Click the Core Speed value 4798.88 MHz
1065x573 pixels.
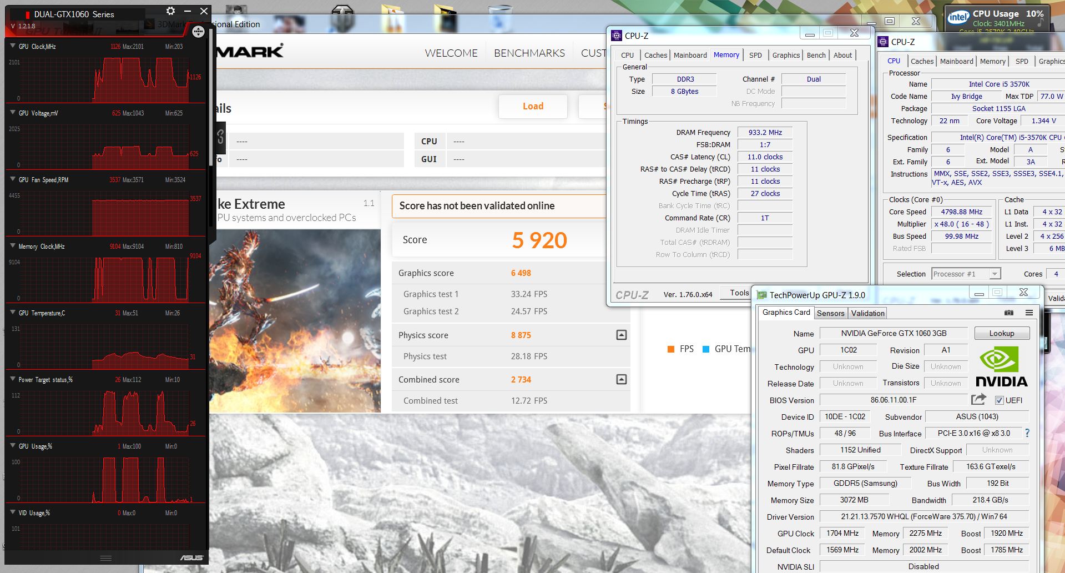click(962, 212)
